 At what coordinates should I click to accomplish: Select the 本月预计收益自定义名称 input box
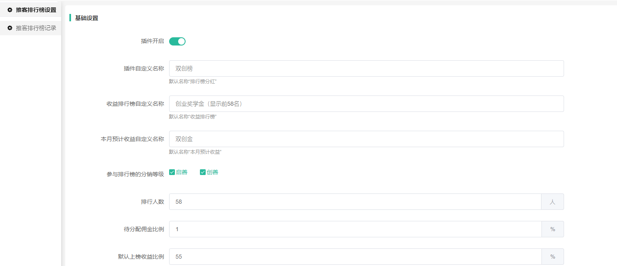[366, 139]
